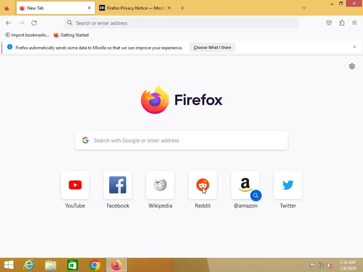Close the New Tab tab

89,8
